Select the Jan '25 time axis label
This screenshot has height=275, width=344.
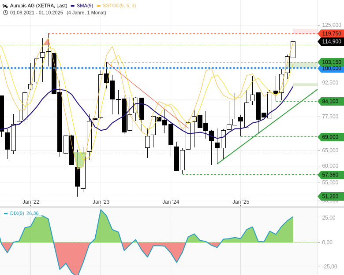(241, 202)
